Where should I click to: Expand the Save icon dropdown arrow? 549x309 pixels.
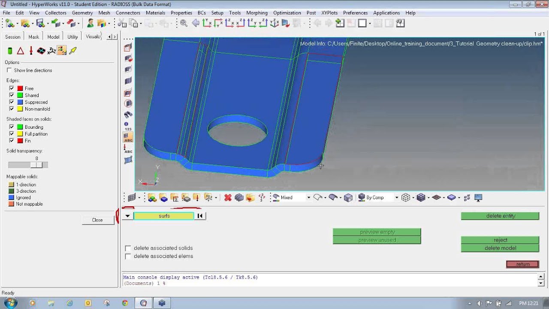[48, 24]
